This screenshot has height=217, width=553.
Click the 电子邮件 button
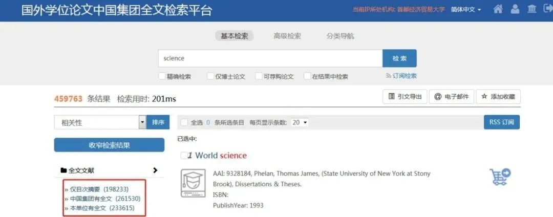pyautogui.click(x=452, y=97)
